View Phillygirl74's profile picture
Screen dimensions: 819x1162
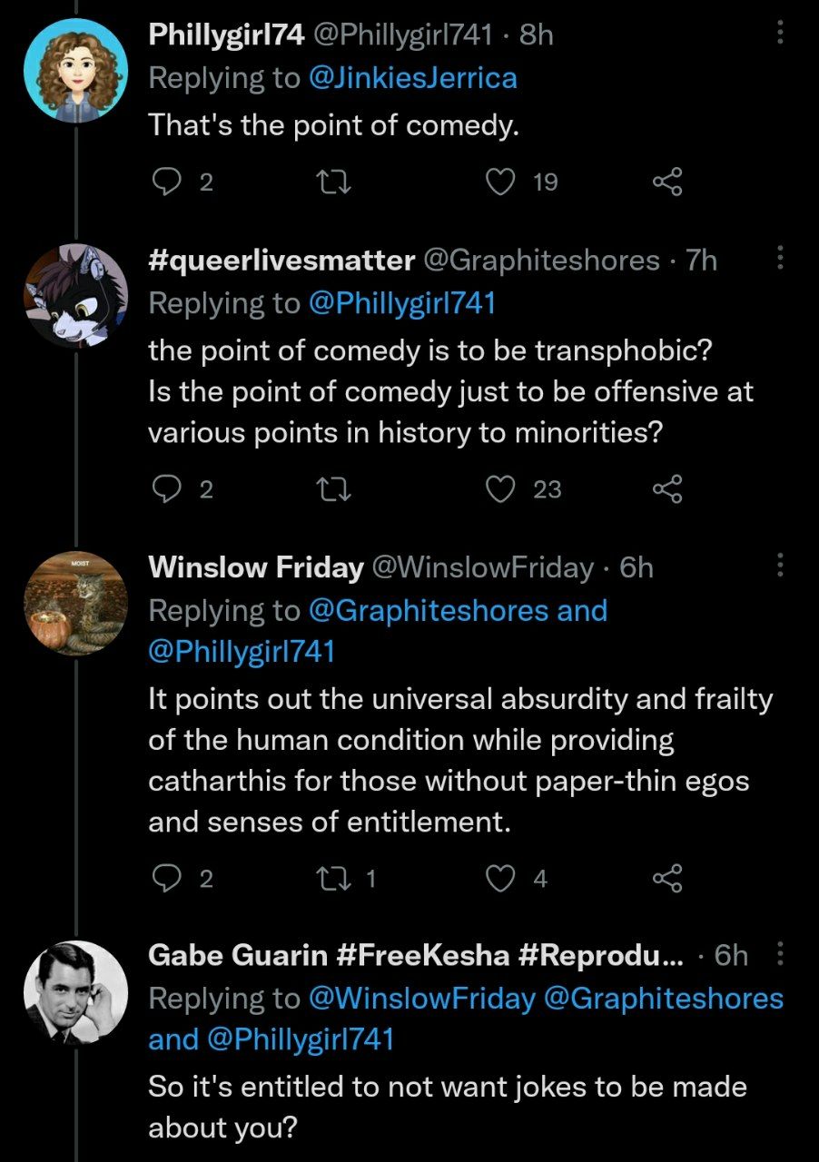pos(75,71)
